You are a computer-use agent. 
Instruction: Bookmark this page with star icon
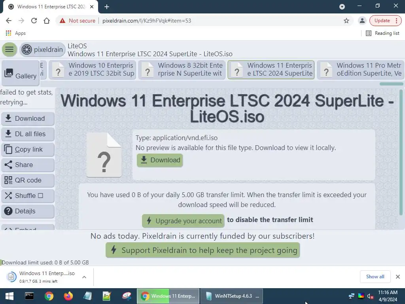pos(346,21)
